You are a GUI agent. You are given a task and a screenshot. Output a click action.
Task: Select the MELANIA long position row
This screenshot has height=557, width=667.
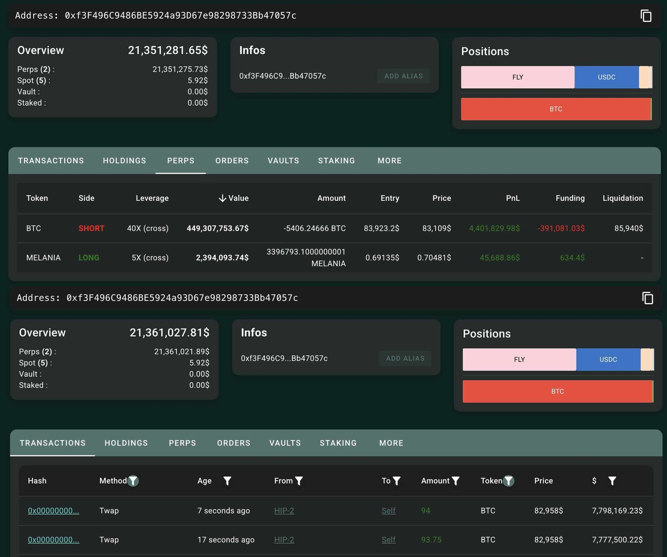pos(334,258)
